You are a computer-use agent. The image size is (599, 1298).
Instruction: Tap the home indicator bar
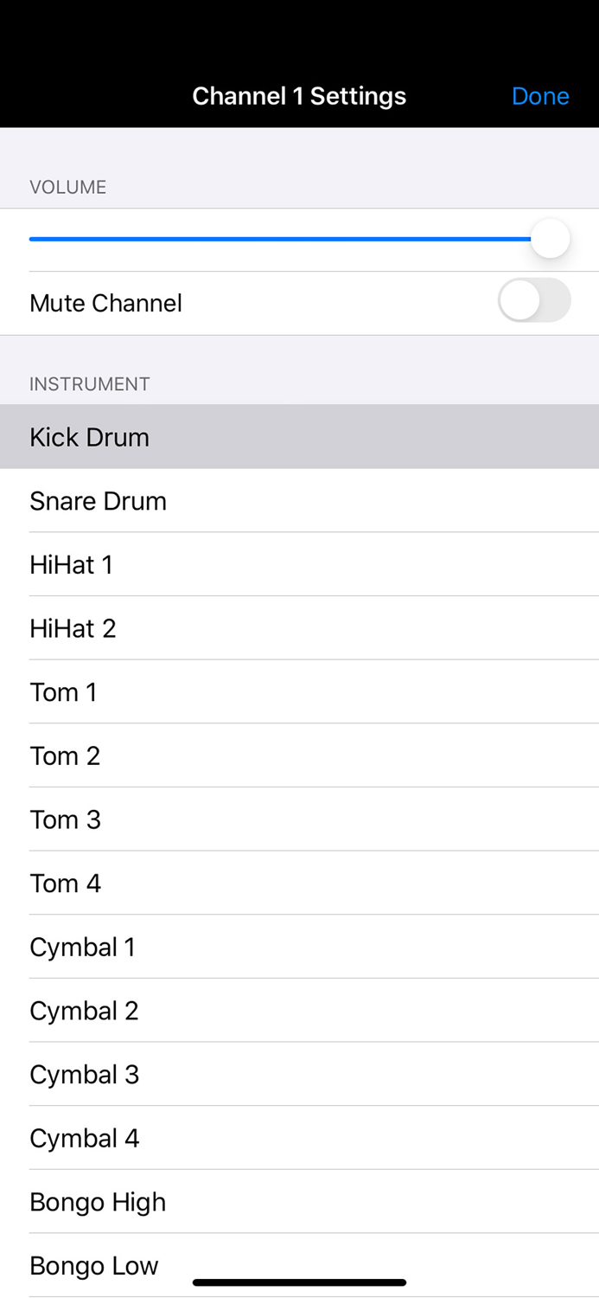click(x=299, y=1282)
